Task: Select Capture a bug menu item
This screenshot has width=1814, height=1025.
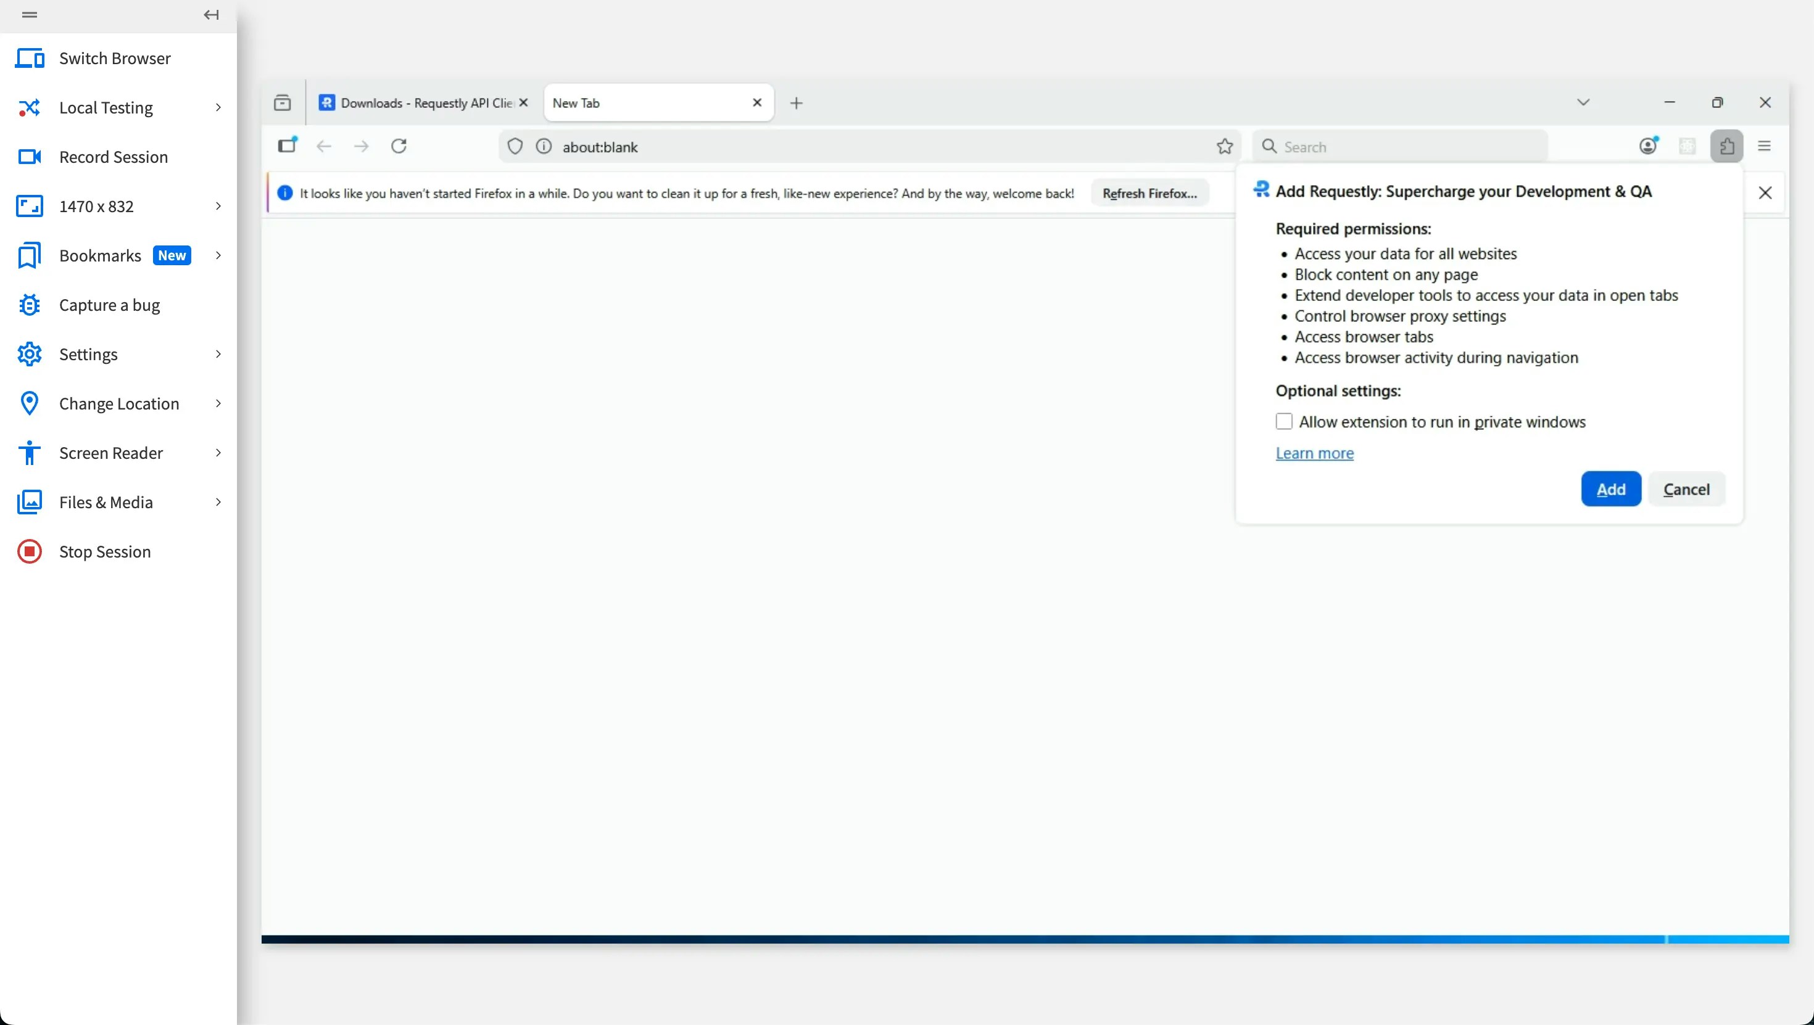Action: point(109,305)
